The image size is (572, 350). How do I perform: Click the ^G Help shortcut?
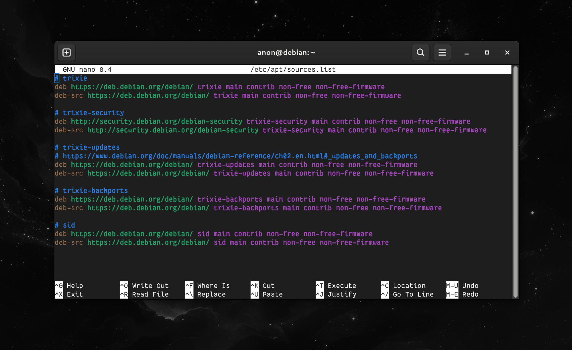coord(69,286)
